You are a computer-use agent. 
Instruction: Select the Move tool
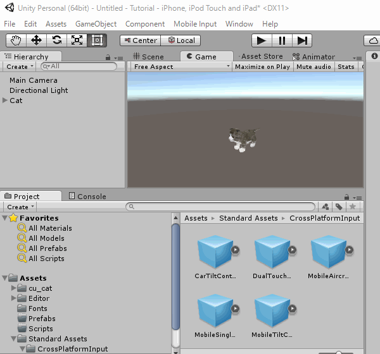coord(36,40)
